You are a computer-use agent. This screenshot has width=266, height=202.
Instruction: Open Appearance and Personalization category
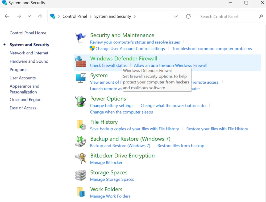[24, 89]
